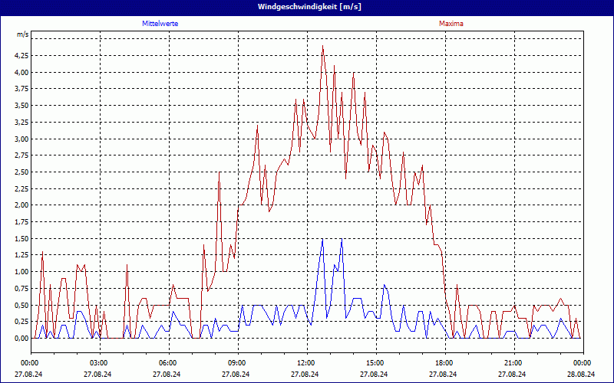Click the 4,25 y-axis value label
Image resolution: width=614 pixels, height=383 pixels.
21,56
